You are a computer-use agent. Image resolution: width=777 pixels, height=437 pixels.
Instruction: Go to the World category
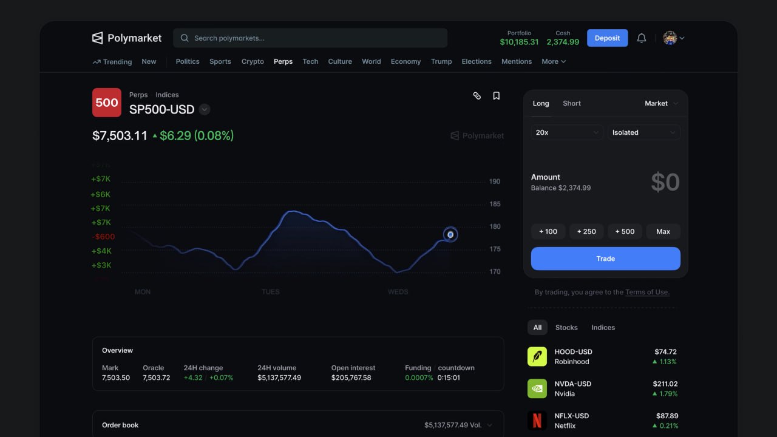(x=372, y=62)
